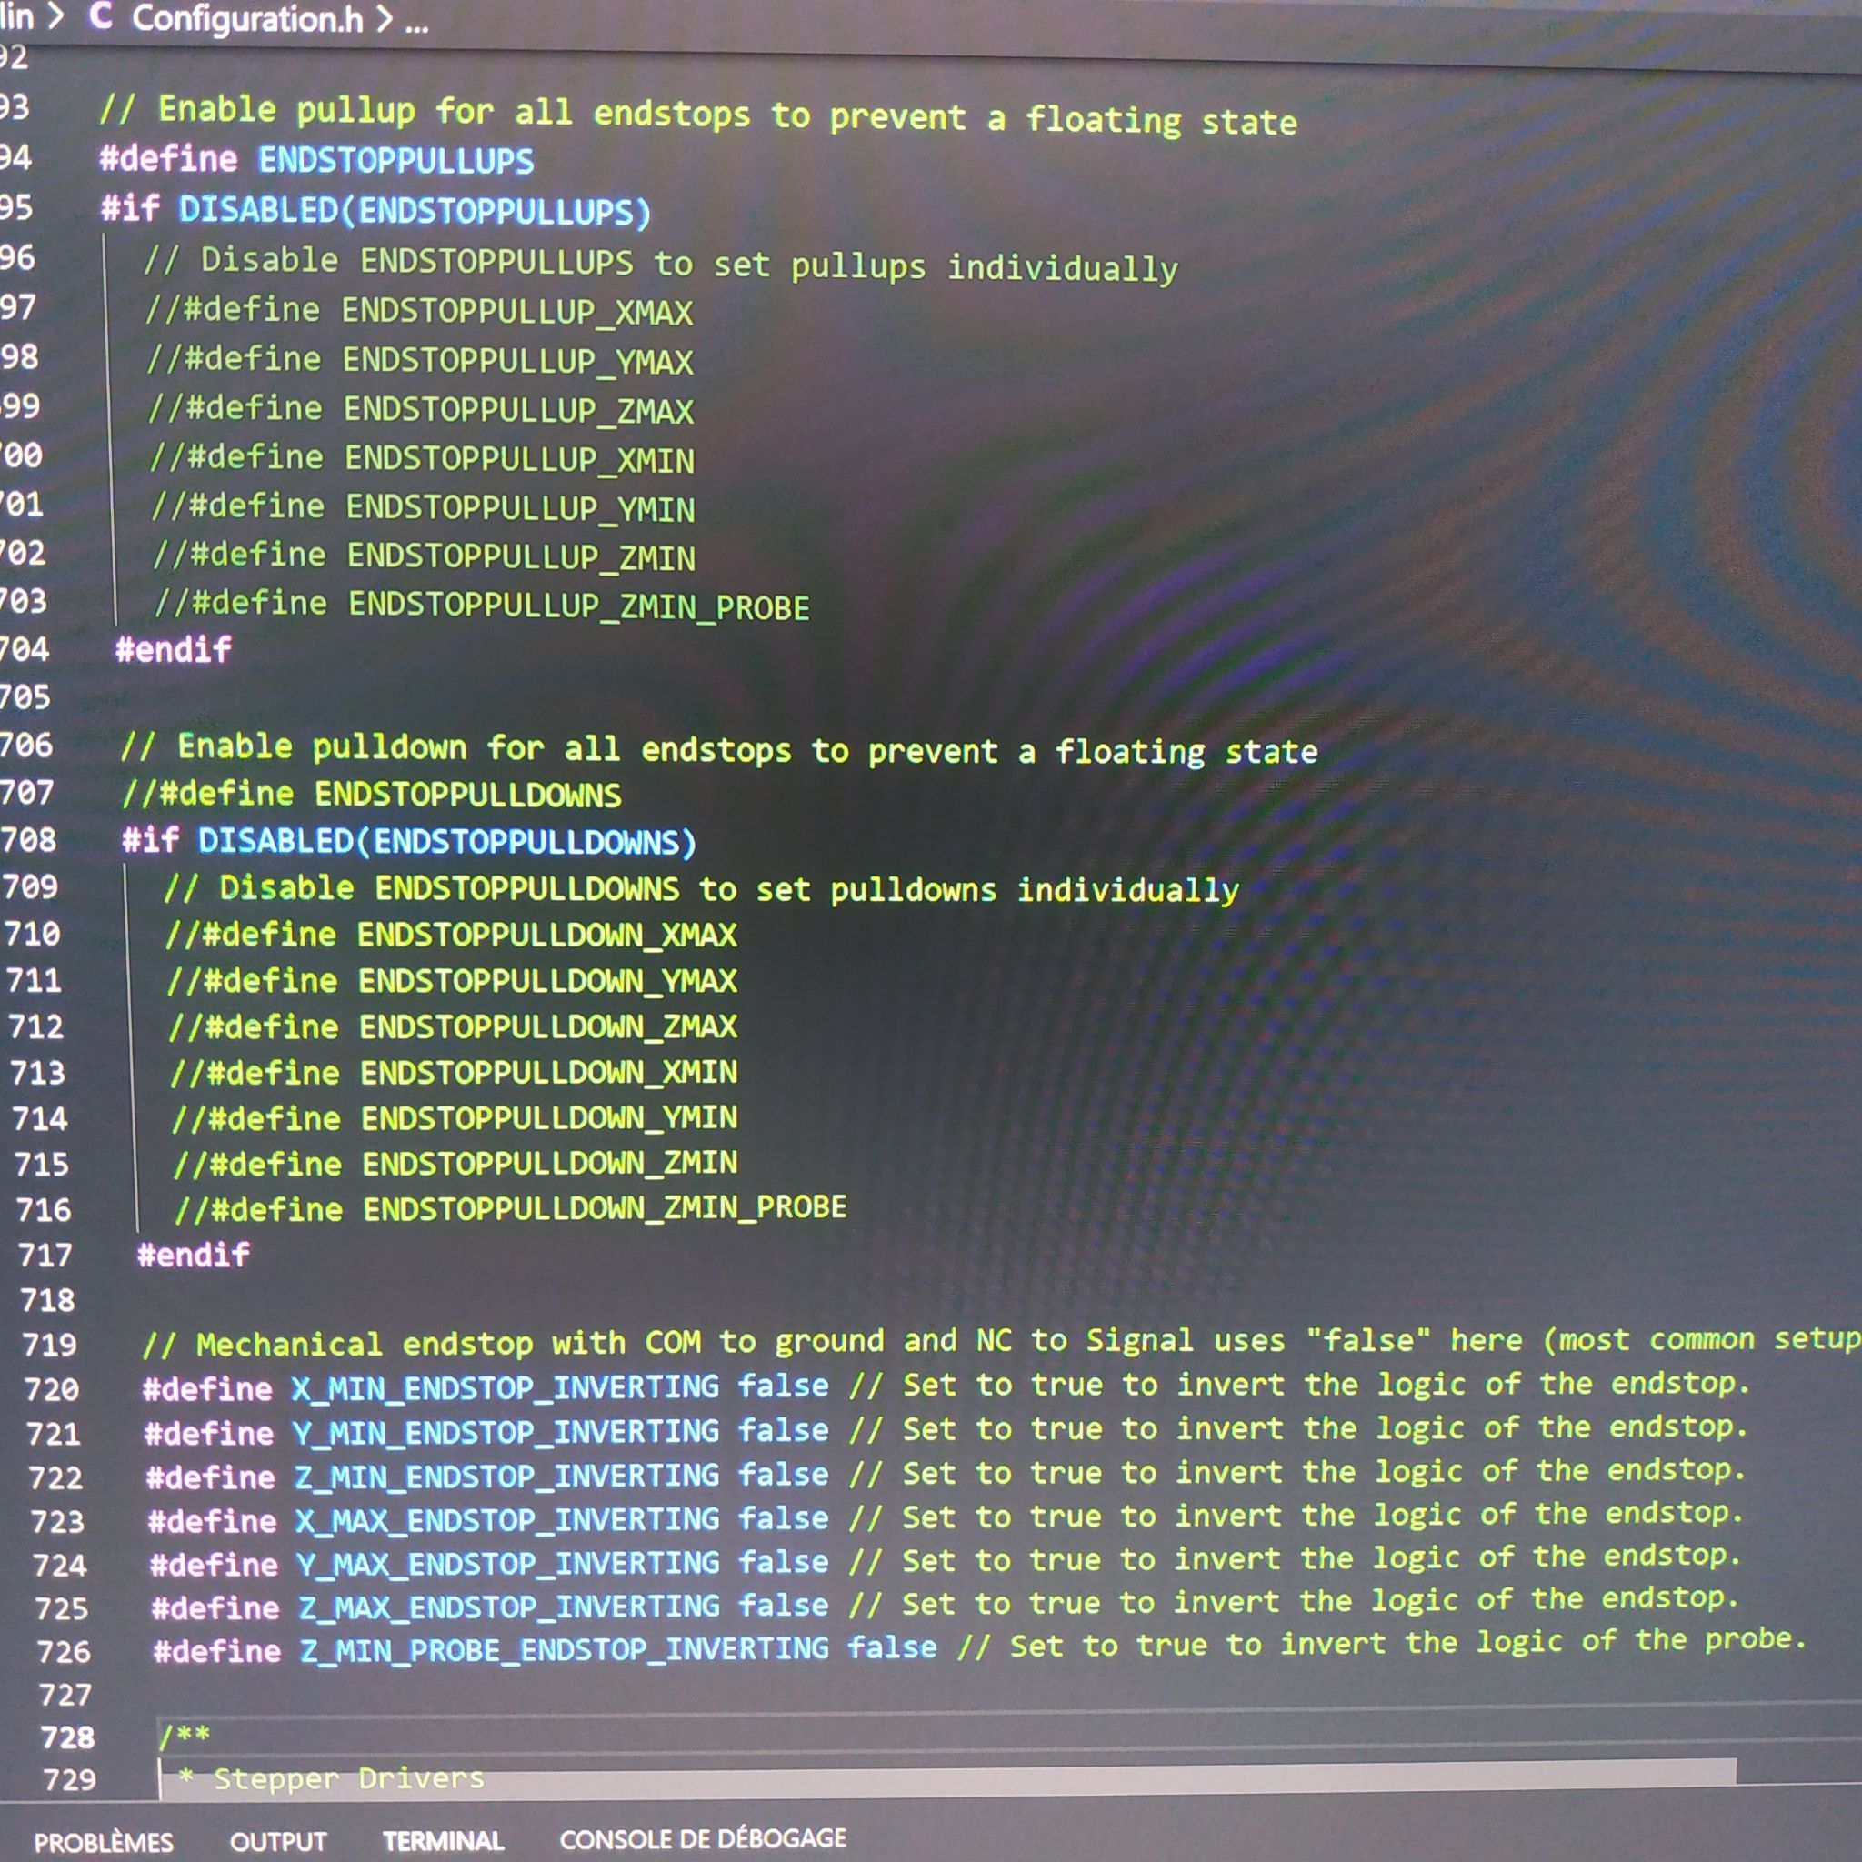Click the false value of X_MIN_ENDSTOP_INVERTING

[x=784, y=1386]
